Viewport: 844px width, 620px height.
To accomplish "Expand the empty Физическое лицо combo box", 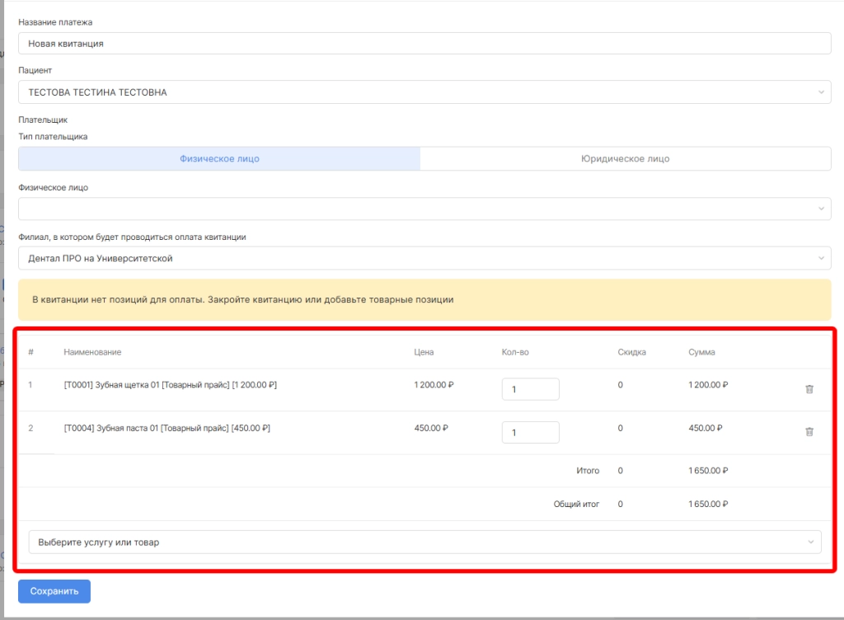I will pos(424,209).
